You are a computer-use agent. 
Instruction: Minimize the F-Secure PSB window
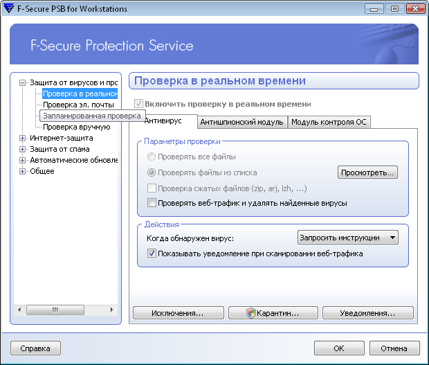pyautogui.click(x=374, y=9)
